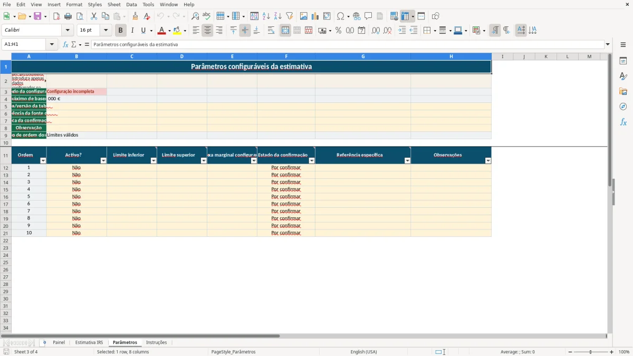
Task: Click the zoom in plus button
Action: (x=612, y=352)
